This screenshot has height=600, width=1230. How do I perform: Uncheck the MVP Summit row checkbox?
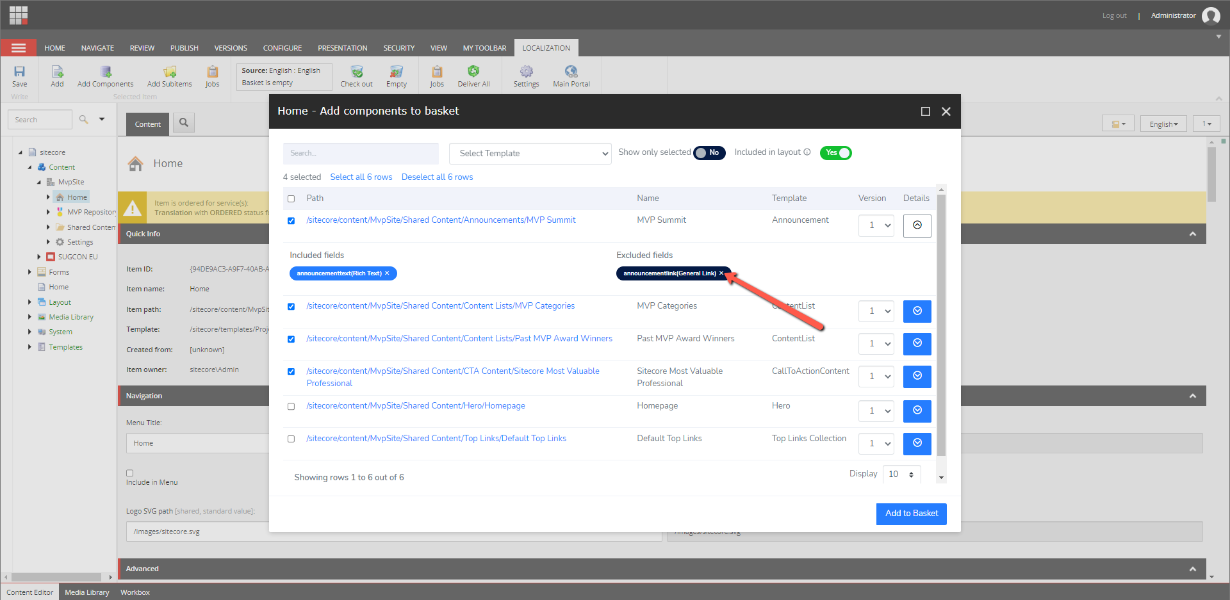coord(291,220)
